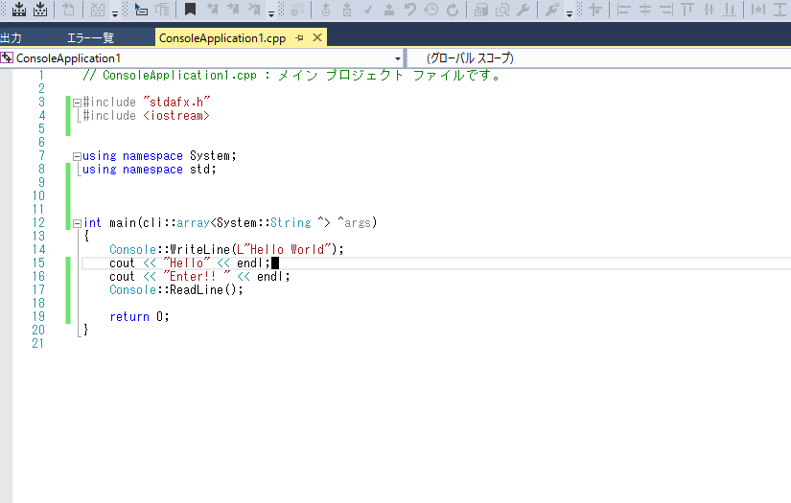The height and width of the screenshot is (503, 791).
Task: Toggle the pin on ConsoleApplication1.cpp tab
Action: pyautogui.click(x=300, y=37)
